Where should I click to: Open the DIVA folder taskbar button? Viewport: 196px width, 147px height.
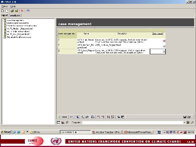44,132
